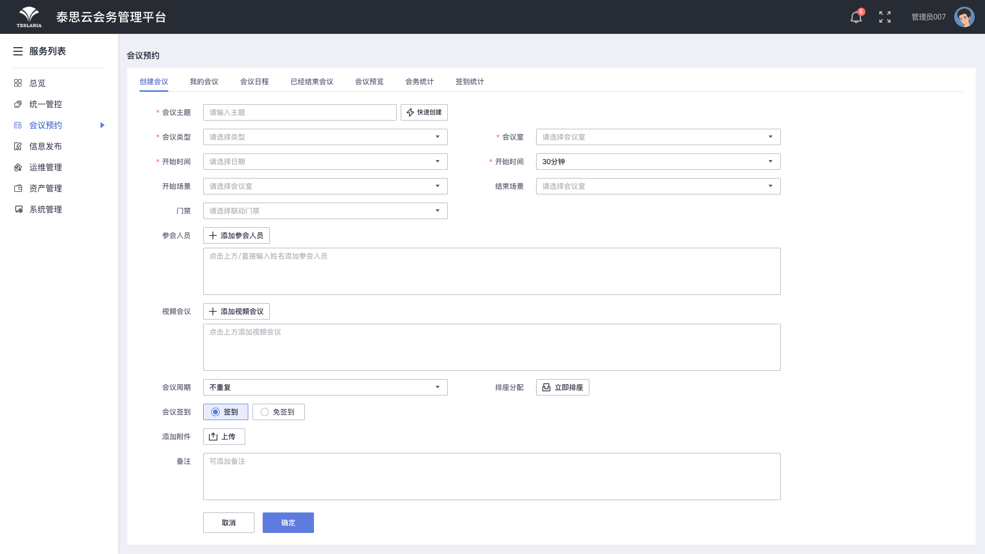Collapse the 服务列表 hamburger menu
The image size is (985, 554).
[x=18, y=51]
